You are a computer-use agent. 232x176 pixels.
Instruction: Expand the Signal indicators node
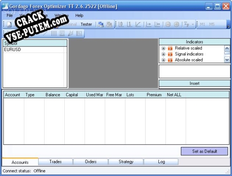tap(163, 54)
